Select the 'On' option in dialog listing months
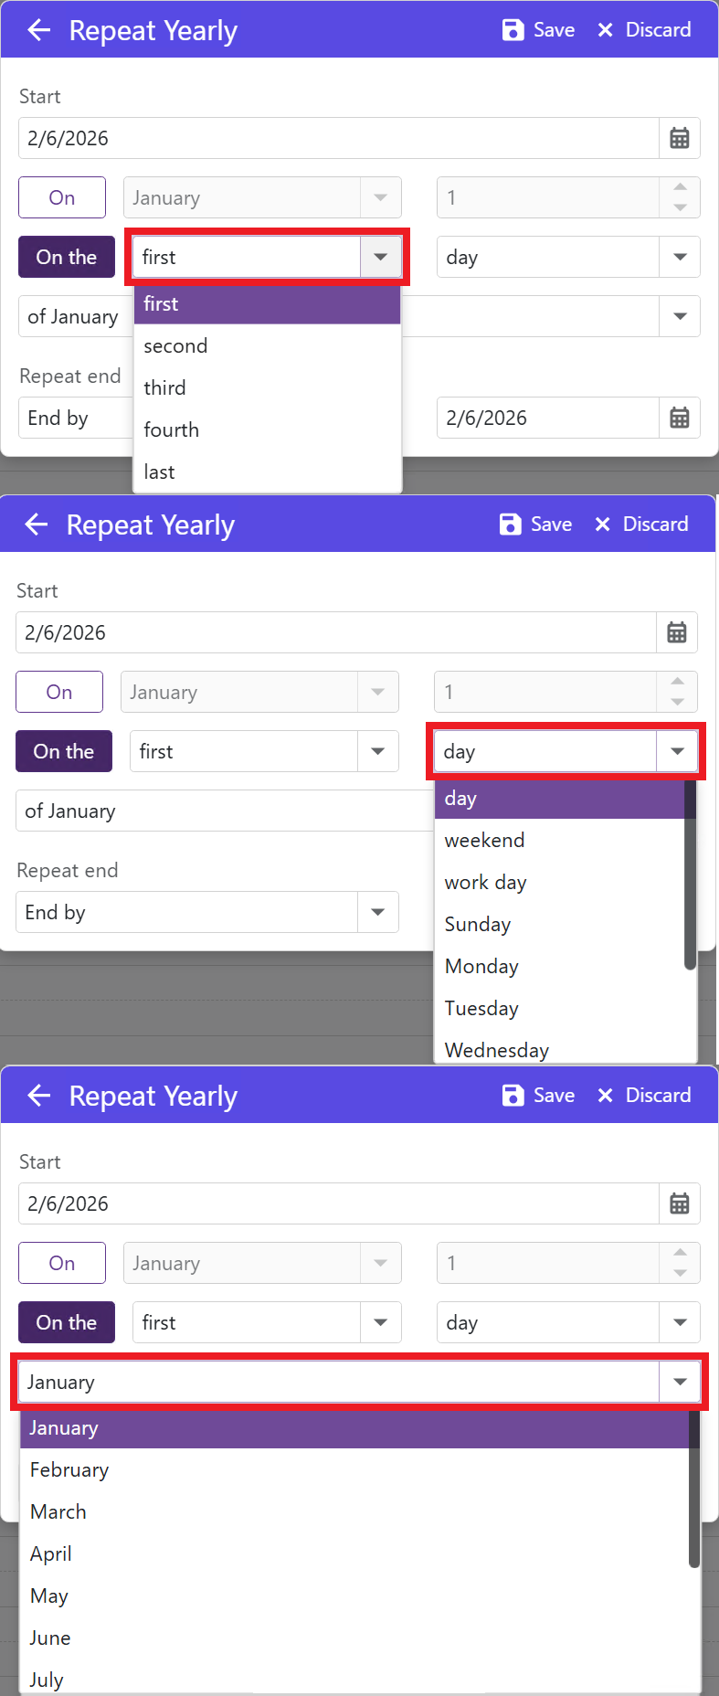This screenshot has height=1696, width=719. click(x=62, y=1263)
